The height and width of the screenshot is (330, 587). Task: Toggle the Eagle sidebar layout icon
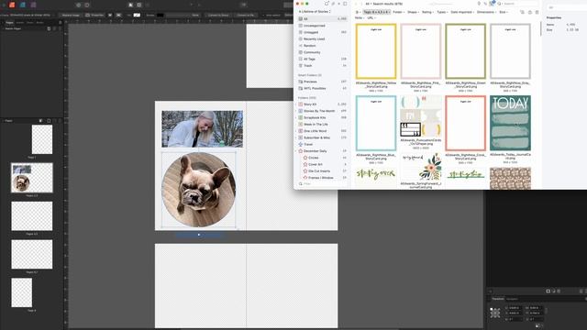click(x=345, y=4)
